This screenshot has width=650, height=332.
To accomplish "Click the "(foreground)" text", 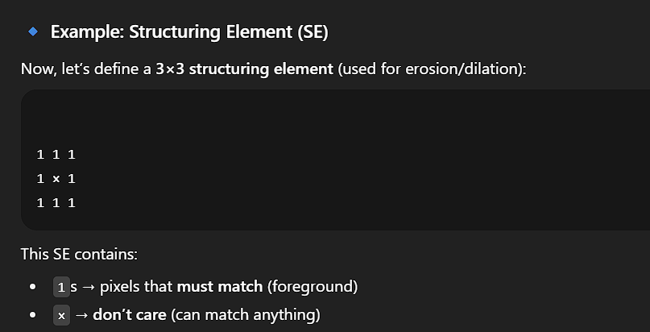I will [313, 286].
